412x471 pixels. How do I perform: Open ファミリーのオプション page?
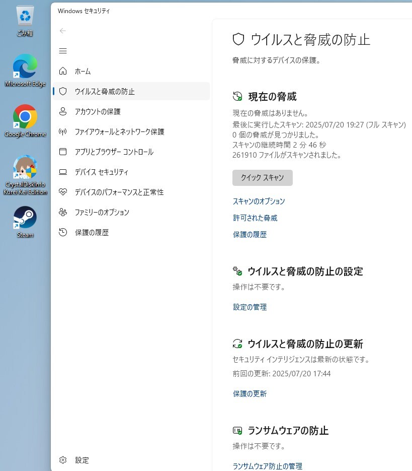tap(131, 212)
